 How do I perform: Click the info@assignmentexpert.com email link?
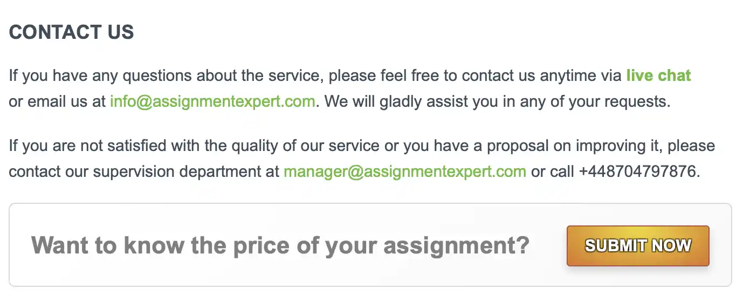pyautogui.click(x=212, y=101)
